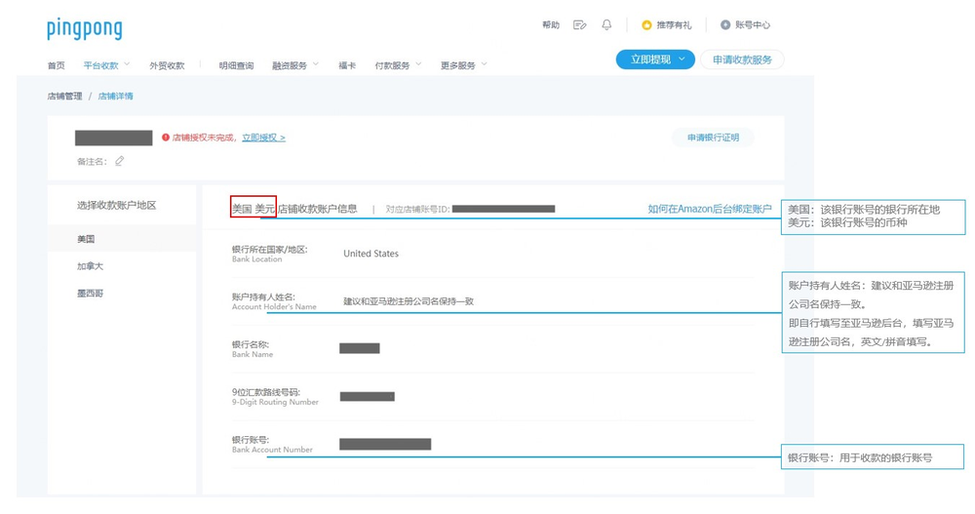Click the 申请收款服务 button
Viewport: 975px width, 514px height.
pos(742,59)
